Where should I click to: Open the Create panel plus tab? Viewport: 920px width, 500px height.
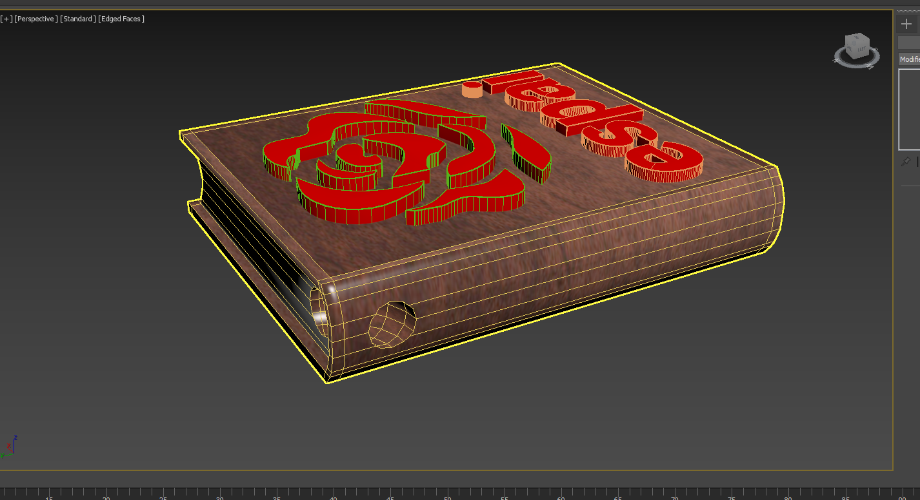coord(906,24)
